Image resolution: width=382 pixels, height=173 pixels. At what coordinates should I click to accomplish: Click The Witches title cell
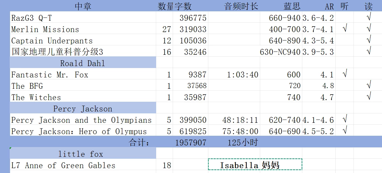[83, 97]
